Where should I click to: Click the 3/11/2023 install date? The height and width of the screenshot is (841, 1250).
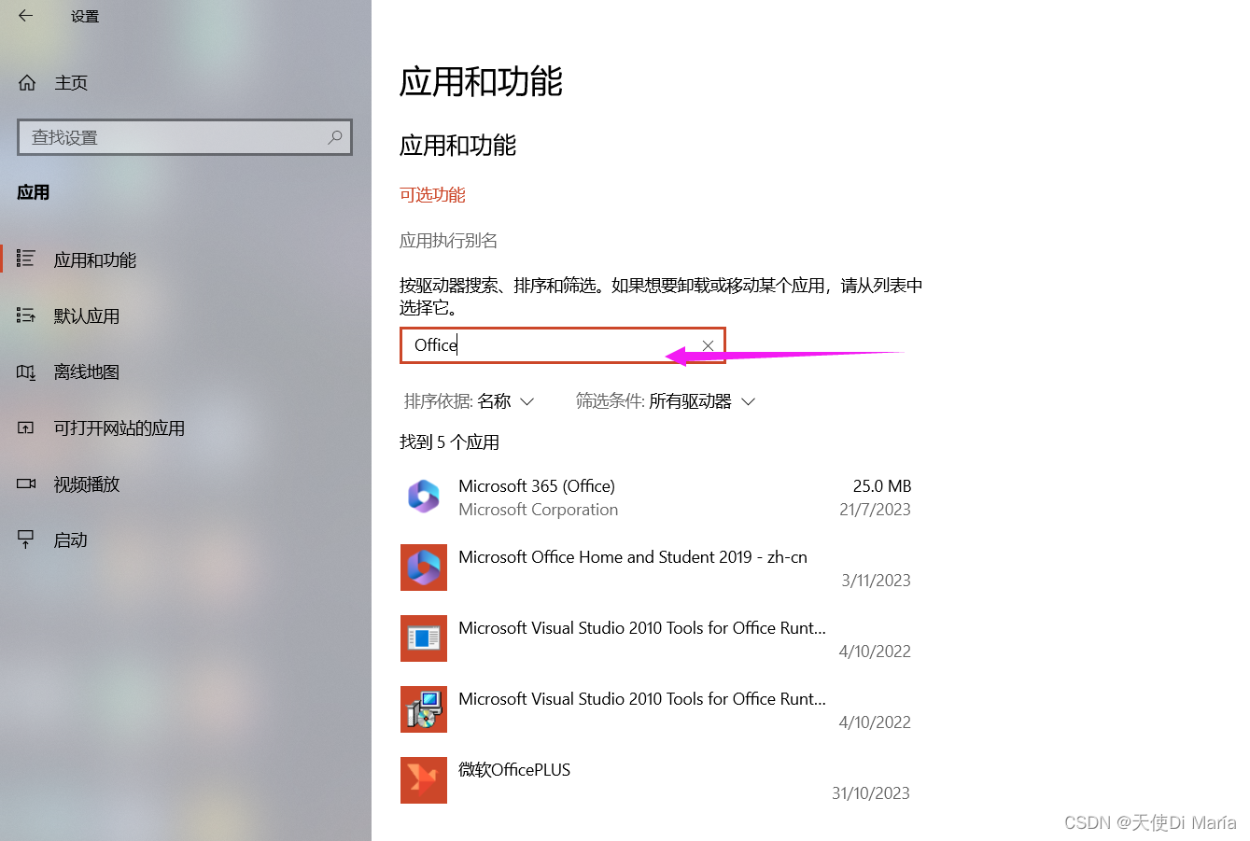tap(876, 581)
